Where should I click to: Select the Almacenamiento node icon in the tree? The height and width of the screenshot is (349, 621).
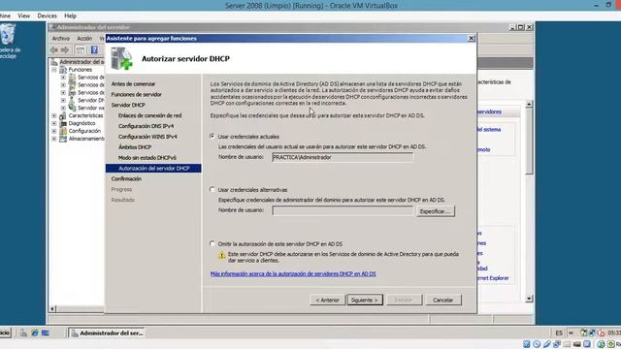click(63, 139)
